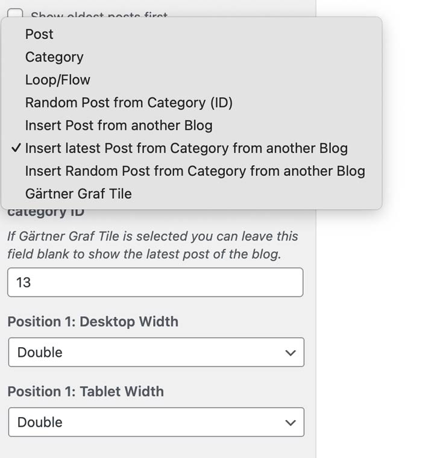Click the Position 1: Desktop Width label

click(93, 322)
